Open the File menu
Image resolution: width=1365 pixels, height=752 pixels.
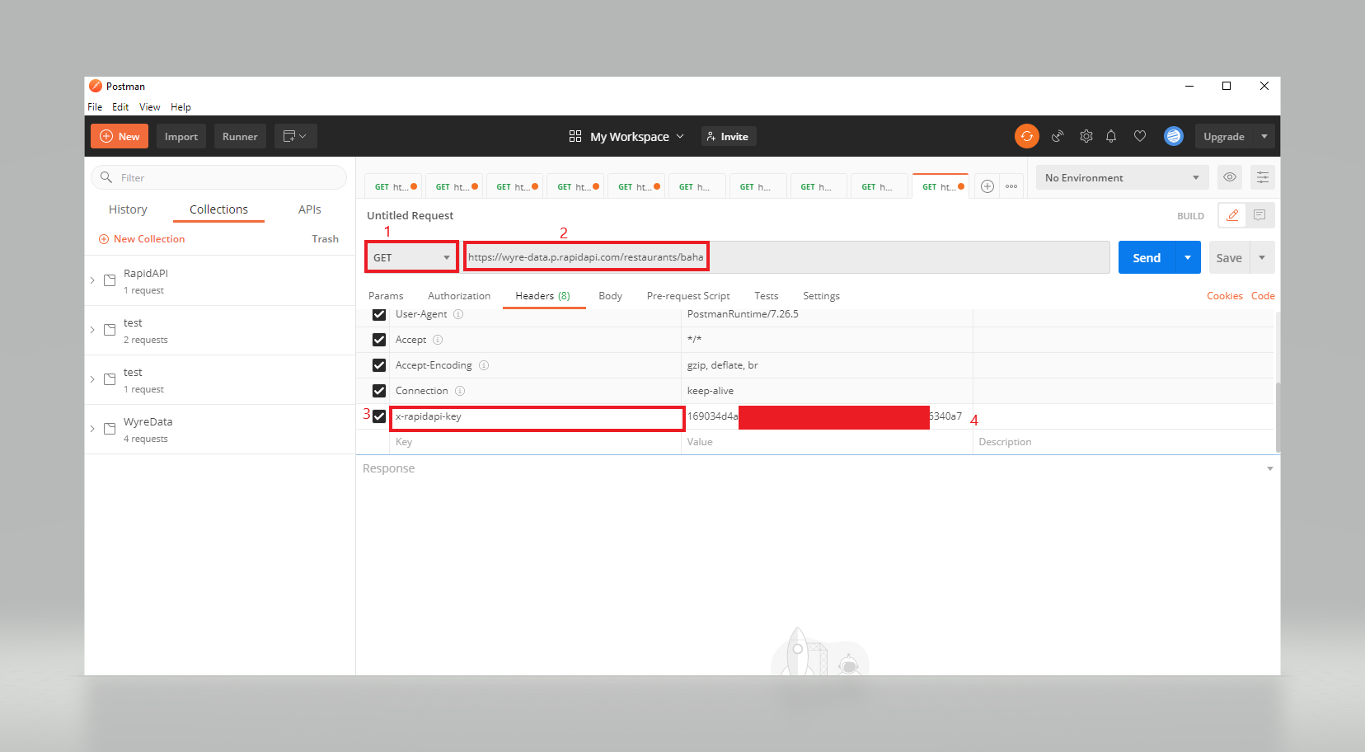pyautogui.click(x=95, y=107)
